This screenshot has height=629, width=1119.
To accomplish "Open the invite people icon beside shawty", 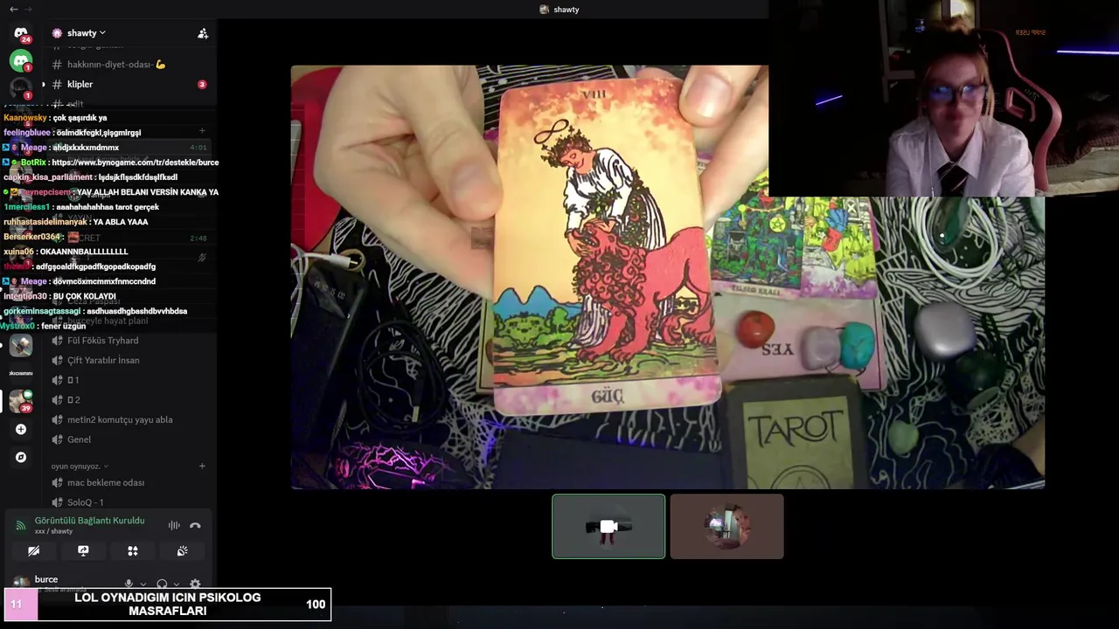I will [203, 33].
